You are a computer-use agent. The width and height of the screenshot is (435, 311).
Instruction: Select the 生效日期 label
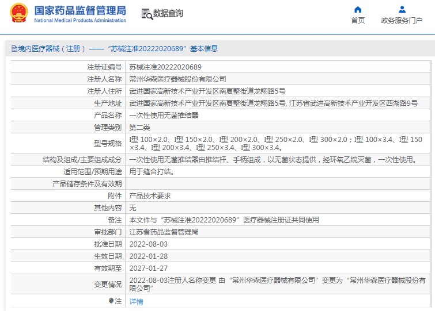(108, 256)
